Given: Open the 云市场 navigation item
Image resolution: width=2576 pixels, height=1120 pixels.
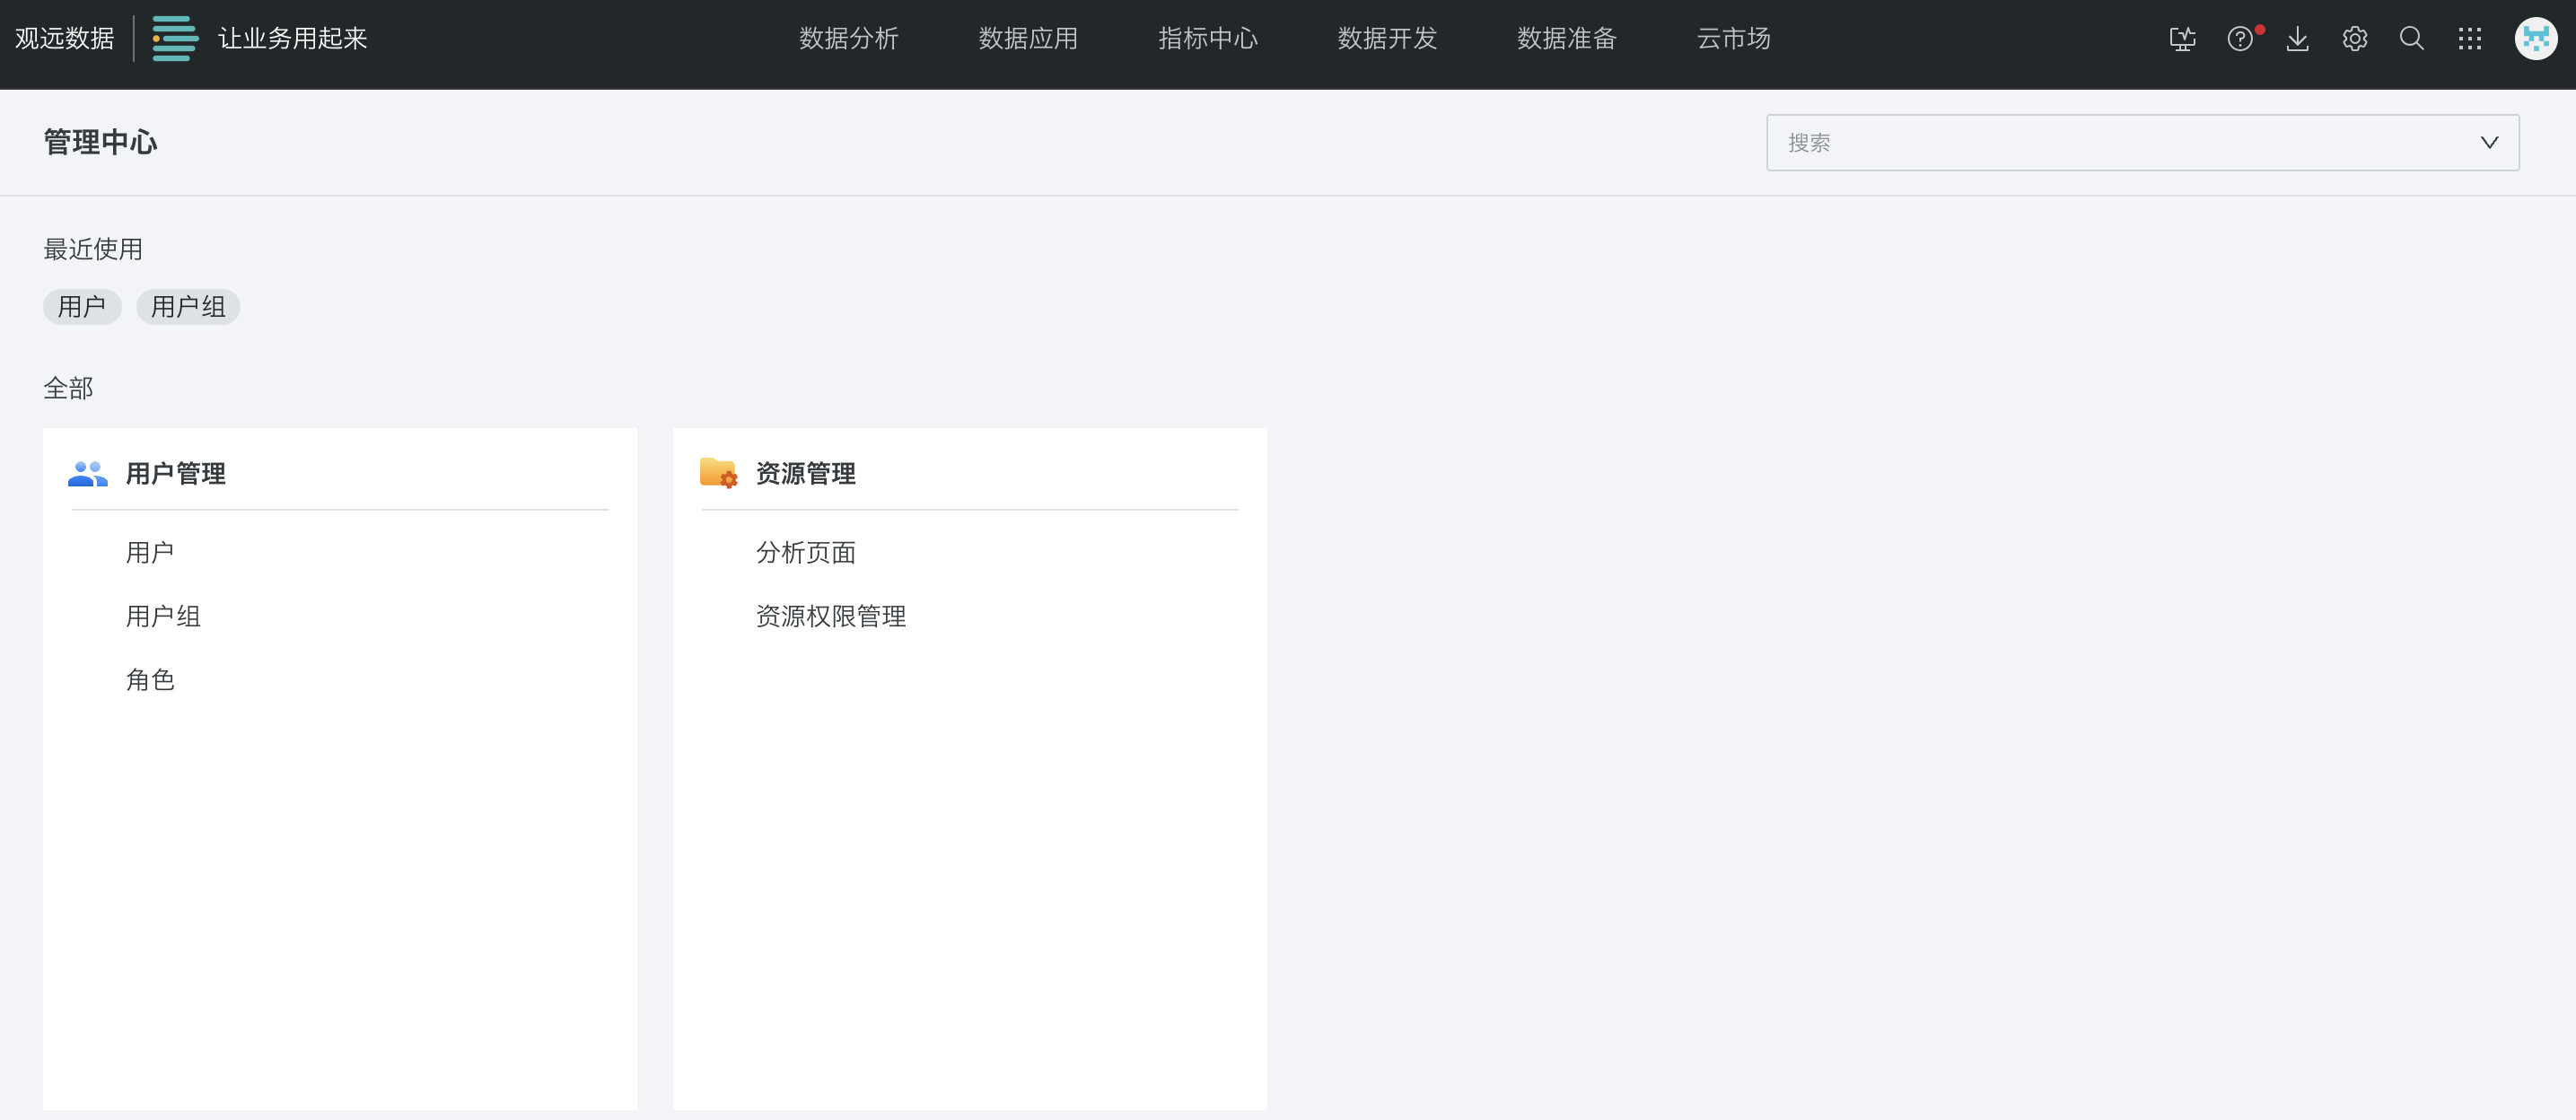Looking at the screenshot, I should tap(1733, 39).
